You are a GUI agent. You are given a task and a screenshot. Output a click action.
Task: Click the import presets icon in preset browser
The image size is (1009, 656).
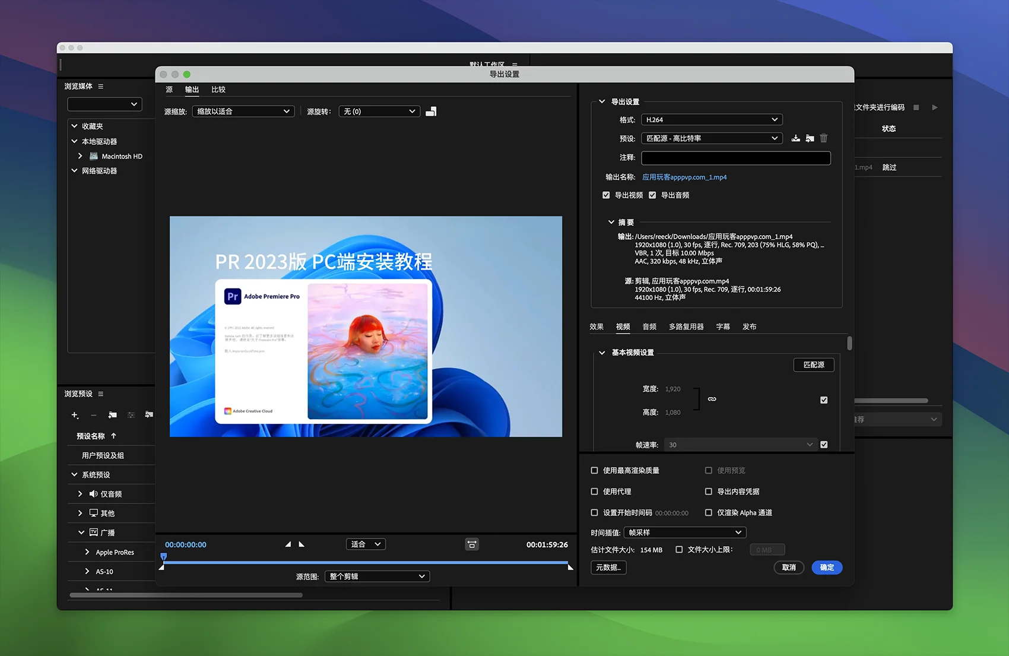[149, 415]
